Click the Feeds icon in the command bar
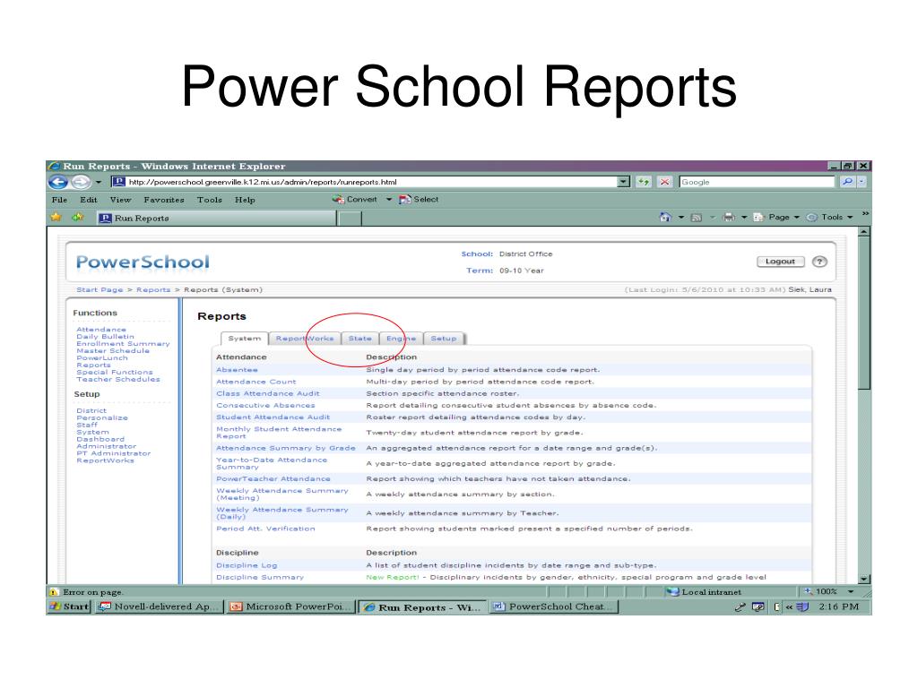 (696, 217)
